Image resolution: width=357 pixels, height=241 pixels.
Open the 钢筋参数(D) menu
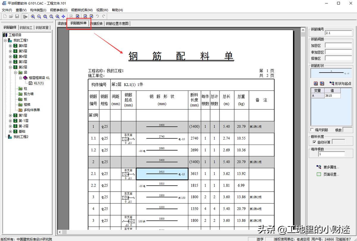59,10
